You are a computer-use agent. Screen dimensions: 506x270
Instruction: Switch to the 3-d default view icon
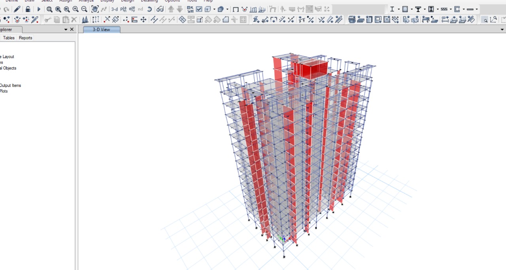(x=114, y=9)
